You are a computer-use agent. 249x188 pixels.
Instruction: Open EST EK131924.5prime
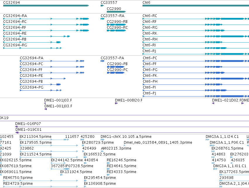coord(62,175)
